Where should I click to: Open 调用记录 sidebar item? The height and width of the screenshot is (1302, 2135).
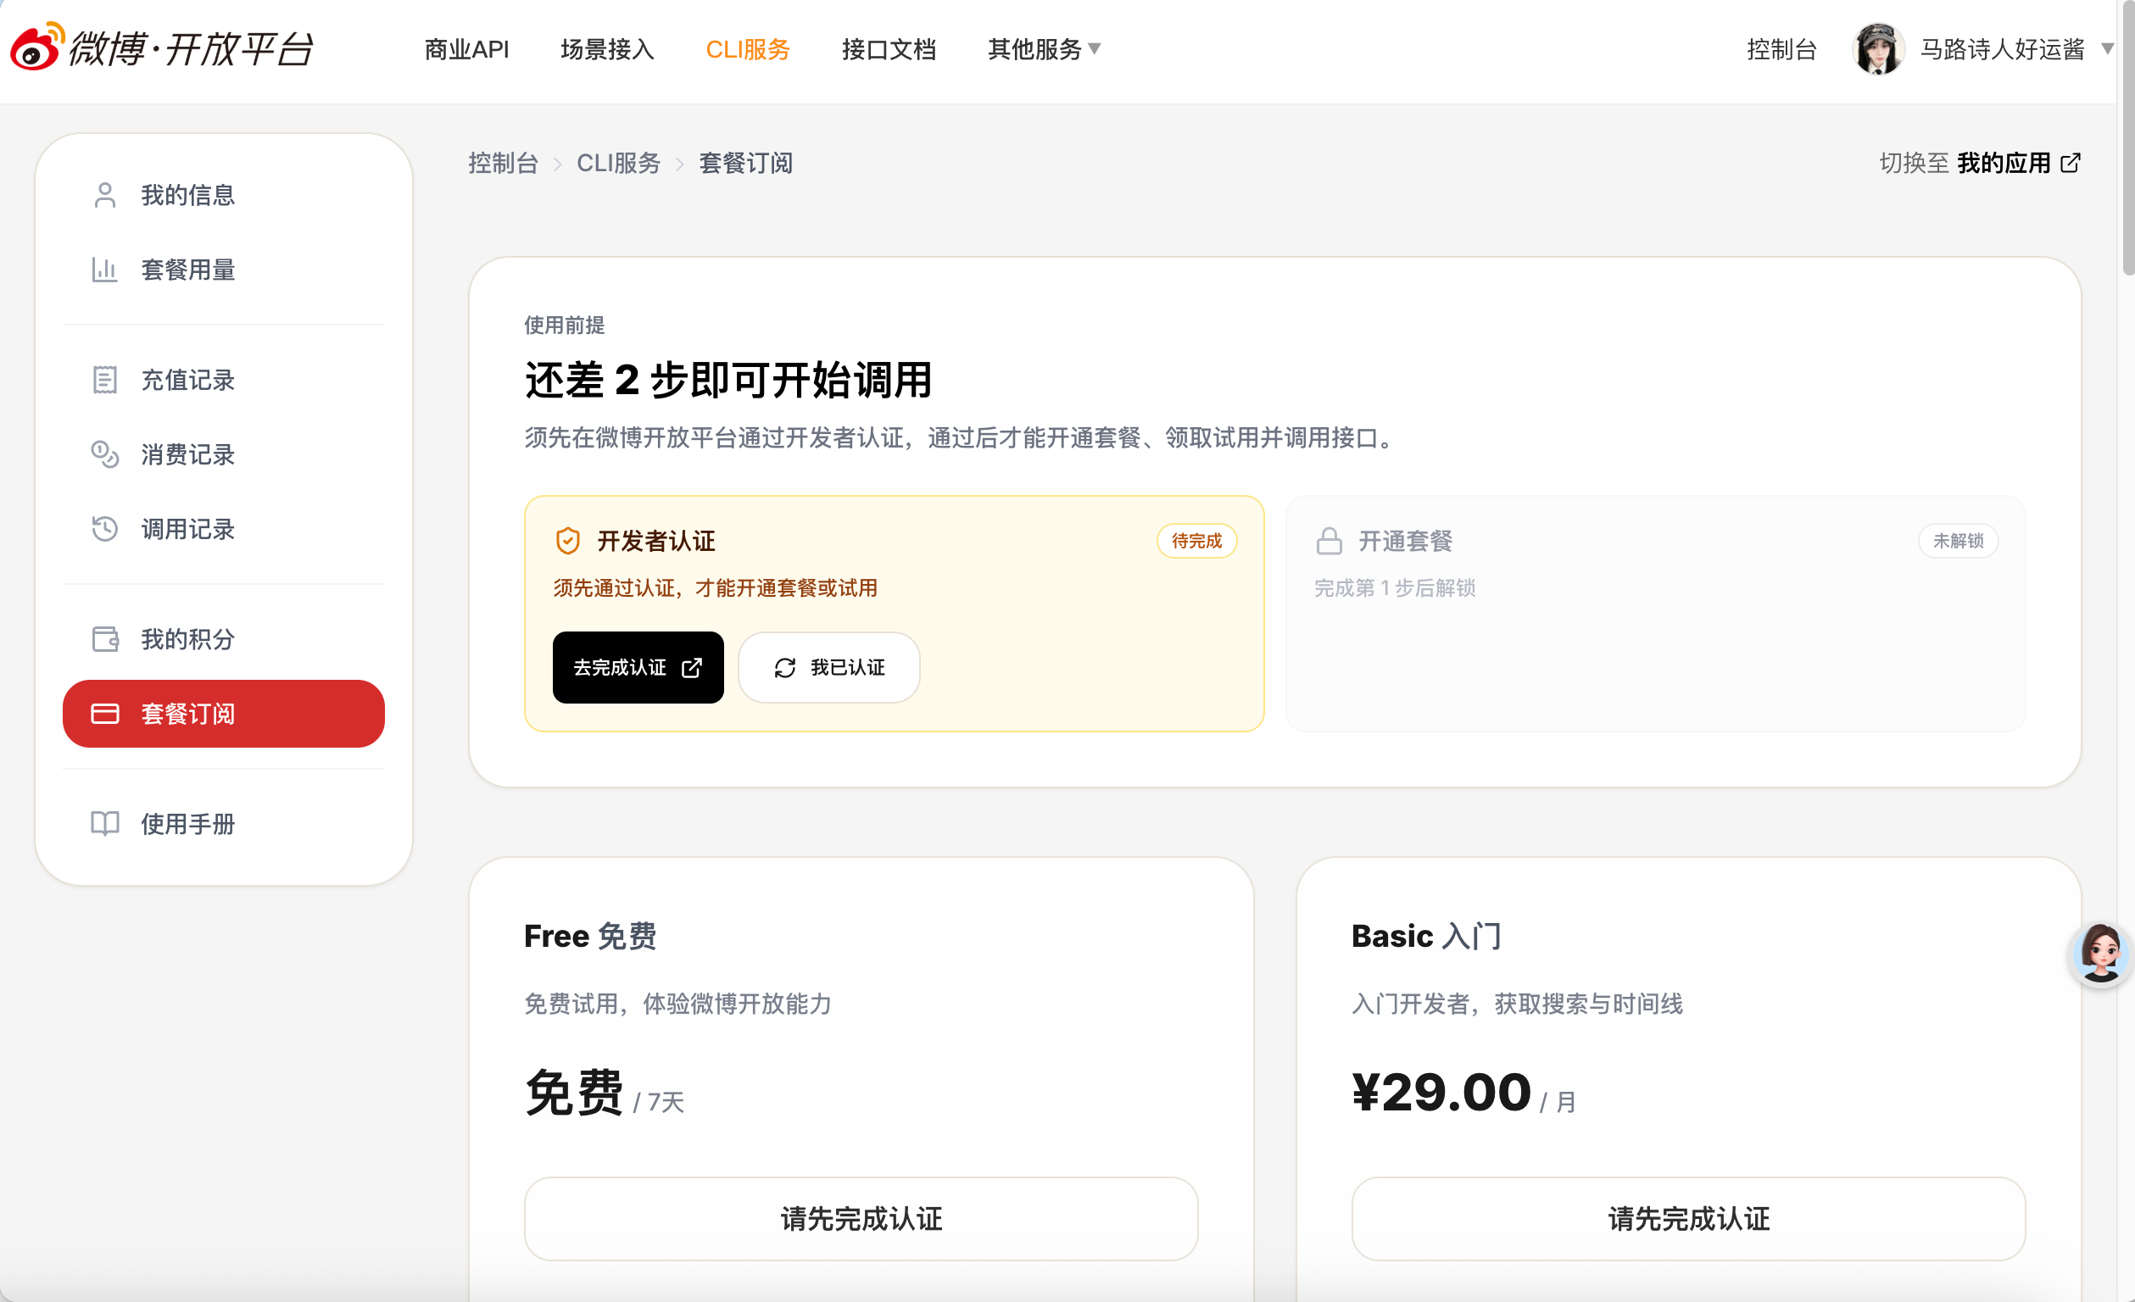[x=224, y=528]
